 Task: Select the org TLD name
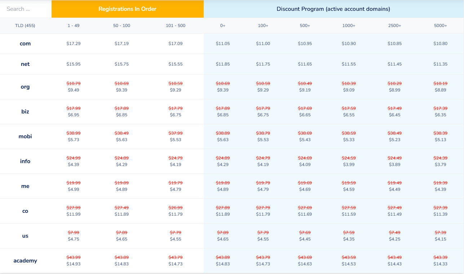25,87
